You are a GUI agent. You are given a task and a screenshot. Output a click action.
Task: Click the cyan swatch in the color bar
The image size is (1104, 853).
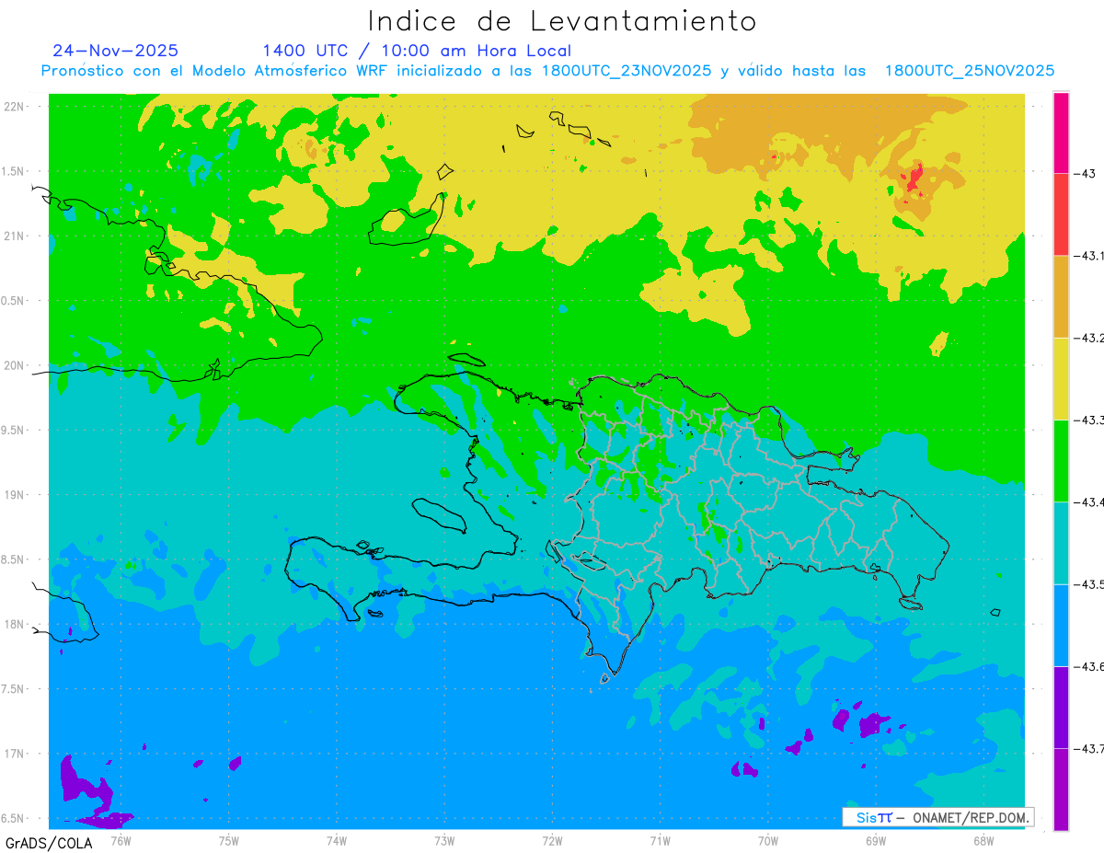click(1061, 543)
